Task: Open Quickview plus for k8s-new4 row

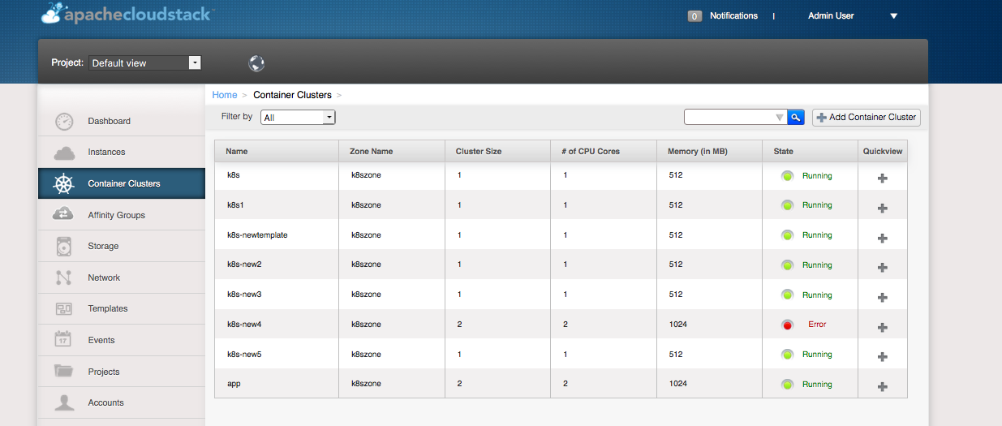Action: pyautogui.click(x=883, y=327)
